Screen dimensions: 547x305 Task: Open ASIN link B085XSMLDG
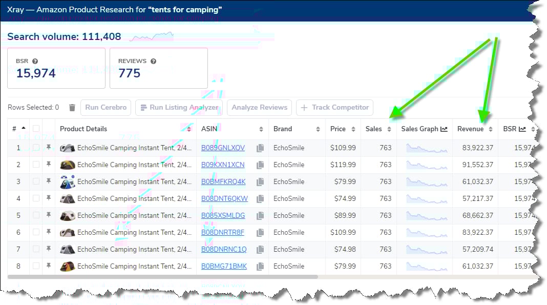click(223, 216)
